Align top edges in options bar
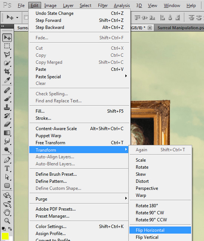Image resolution: width=204 pixels, height=241 pixels. coord(138,18)
